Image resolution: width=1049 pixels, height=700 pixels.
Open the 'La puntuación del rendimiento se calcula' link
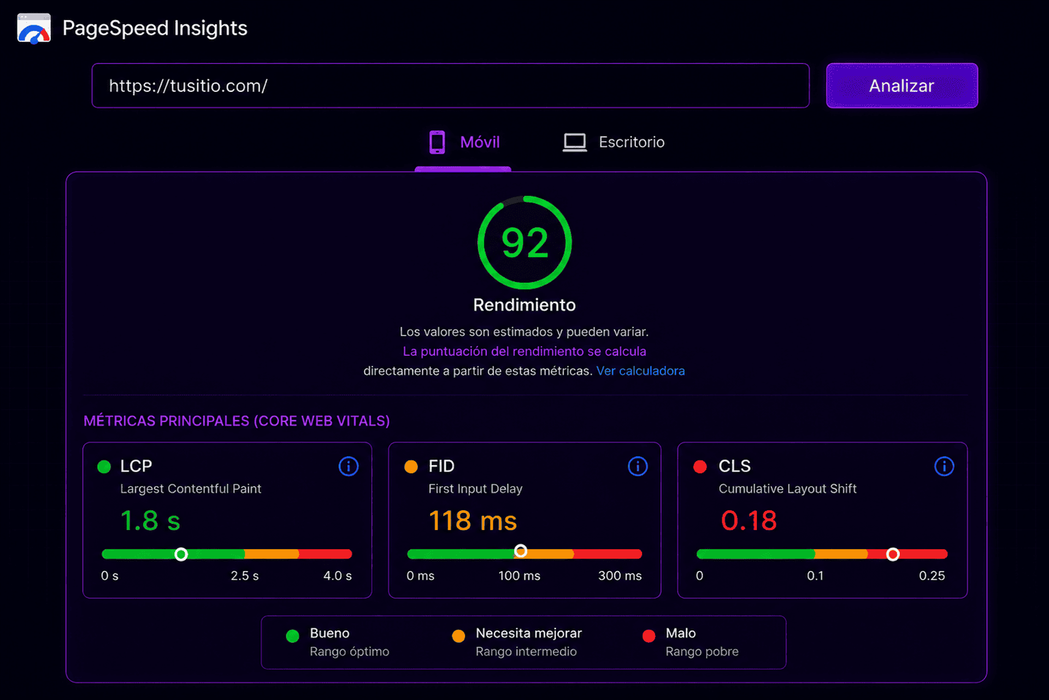click(x=524, y=351)
